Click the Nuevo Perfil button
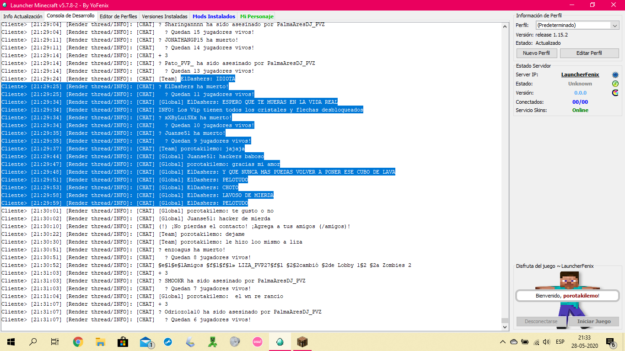This screenshot has width=625, height=351. (537, 53)
